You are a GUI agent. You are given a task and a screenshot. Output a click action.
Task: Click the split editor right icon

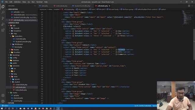[189, 6]
